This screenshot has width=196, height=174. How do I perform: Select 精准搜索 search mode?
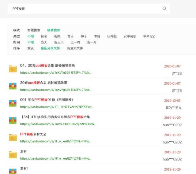click(54, 30)
